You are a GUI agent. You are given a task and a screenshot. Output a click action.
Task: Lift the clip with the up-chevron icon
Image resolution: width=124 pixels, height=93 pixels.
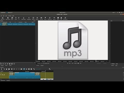pos(17,69)
